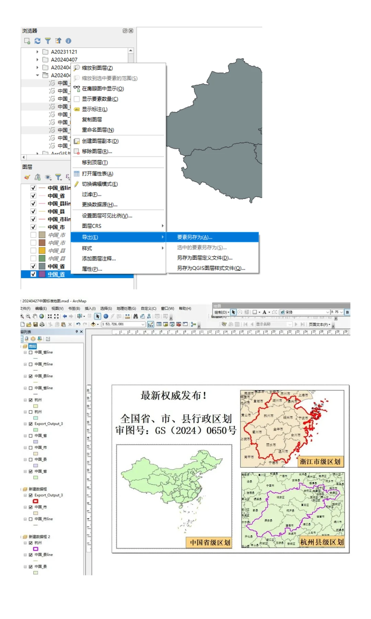The image size is (371, 619).
Task: Click the 中国省级区划 map frame in layout
Action: [174, 496]
